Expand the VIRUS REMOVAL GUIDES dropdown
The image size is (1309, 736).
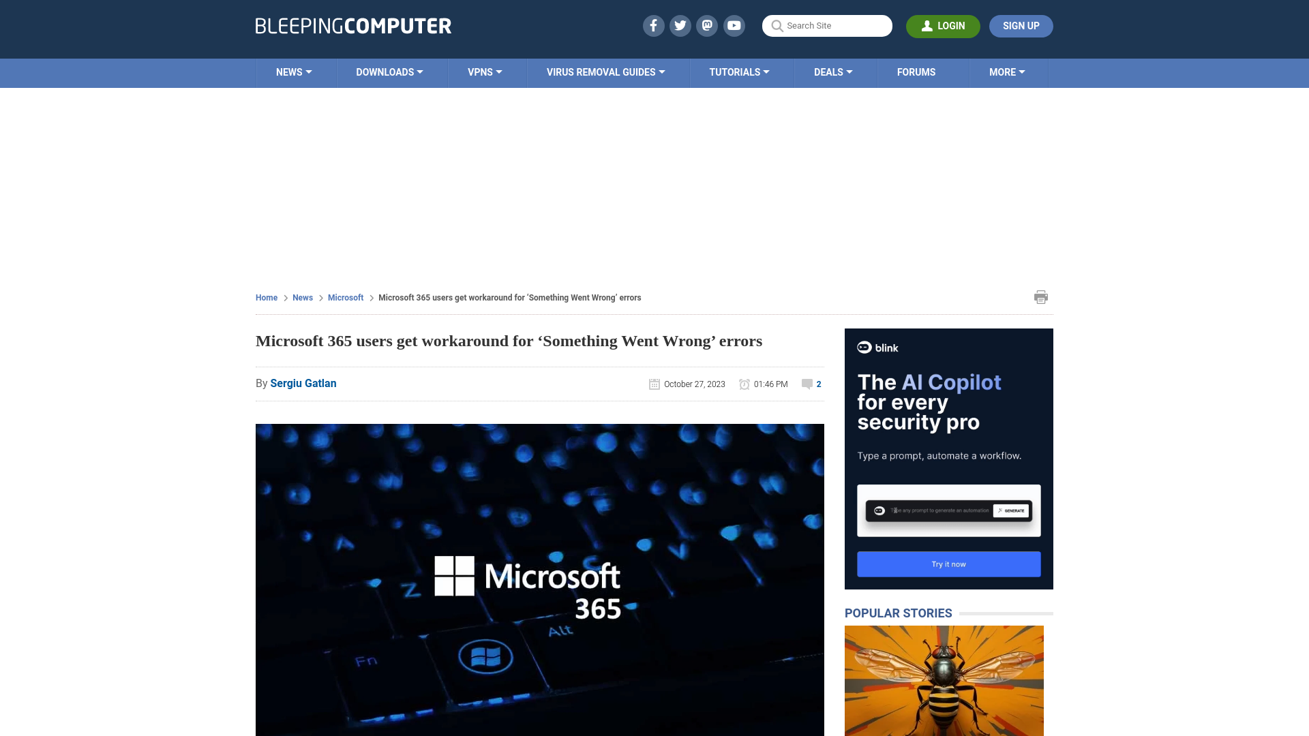tap(605, 73)
